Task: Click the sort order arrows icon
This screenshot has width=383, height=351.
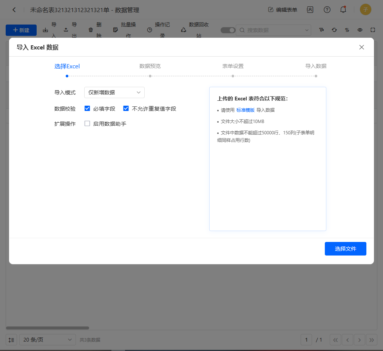Action: point(347,30)
